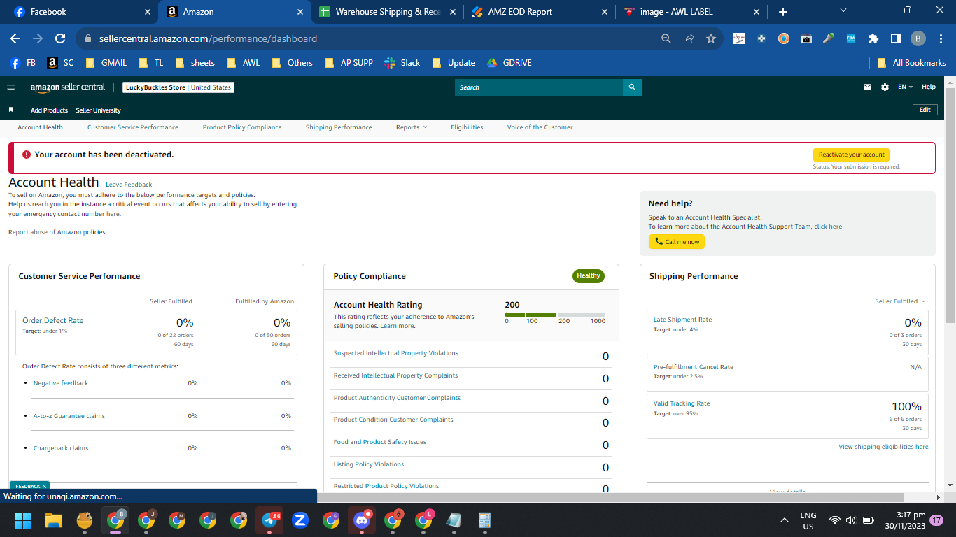Open Telegram from the taskbar
This screenshot has height=537, width=956.
[x=269, y=520]
